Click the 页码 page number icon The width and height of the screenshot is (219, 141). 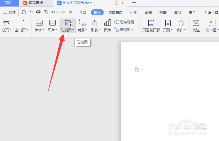[x=168, y=23]
